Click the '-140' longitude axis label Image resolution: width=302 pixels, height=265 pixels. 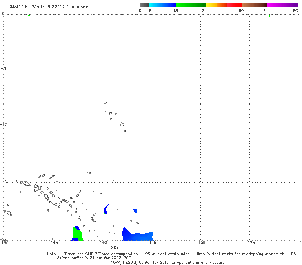tap(102, 243)
